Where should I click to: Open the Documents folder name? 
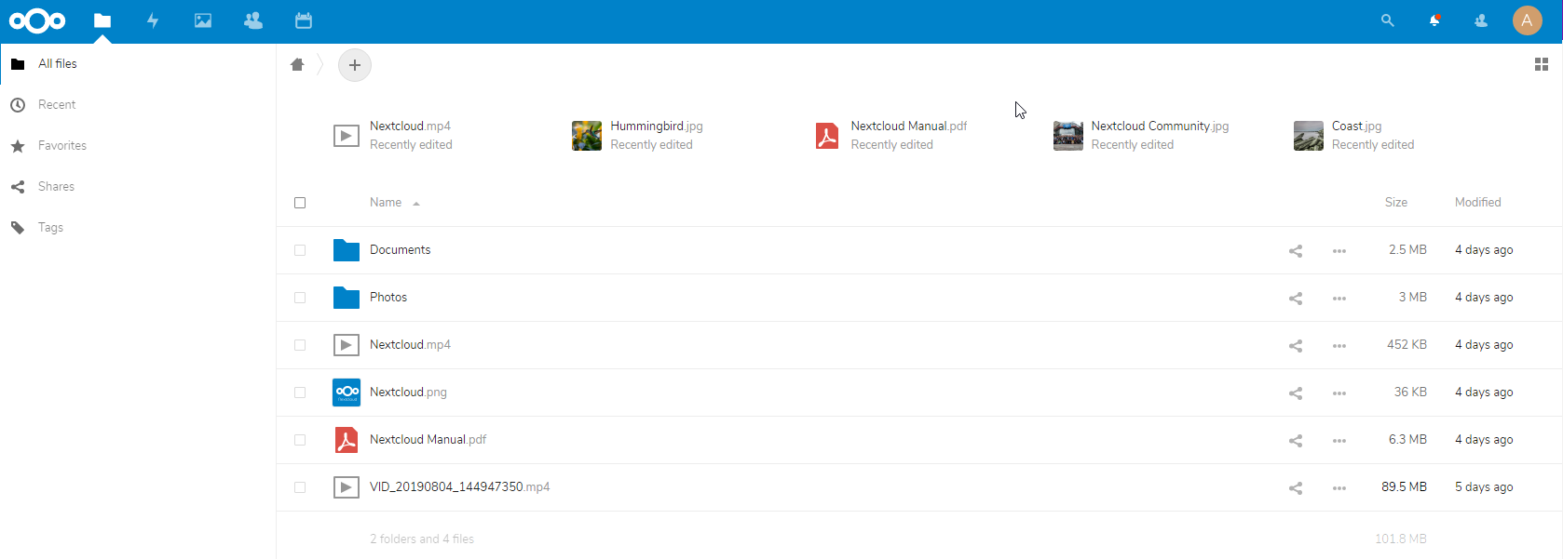click(401, 250)
